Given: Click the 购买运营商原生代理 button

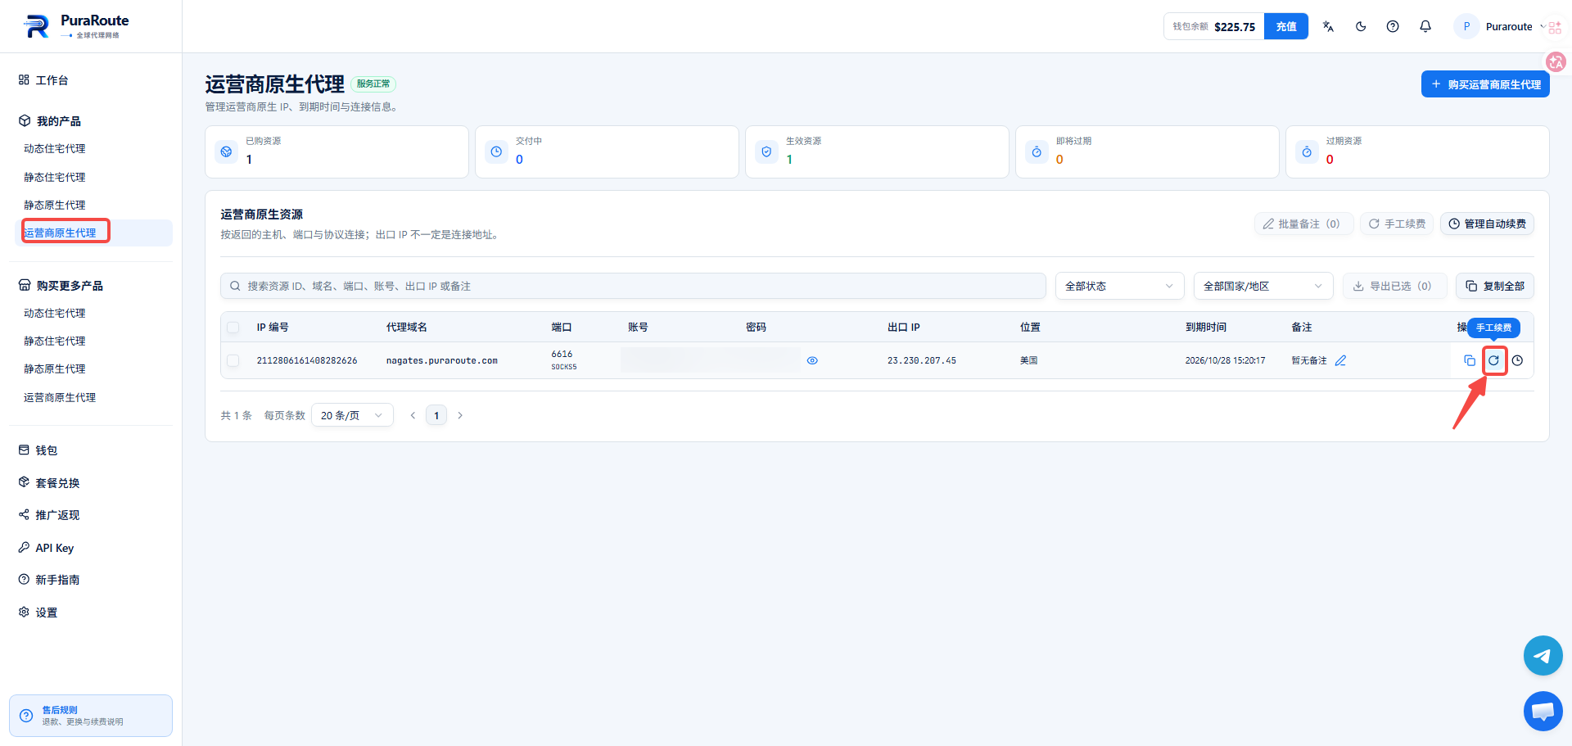Looking at the screenshot, I should 1485,84.
